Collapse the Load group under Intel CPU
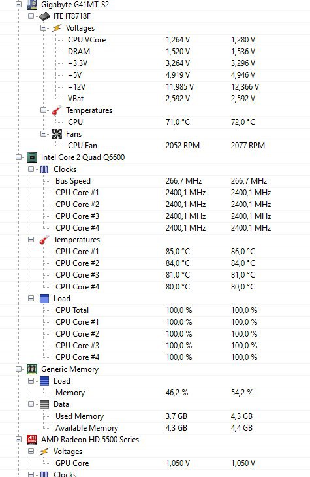310x477 pixels. click(31, 298)
